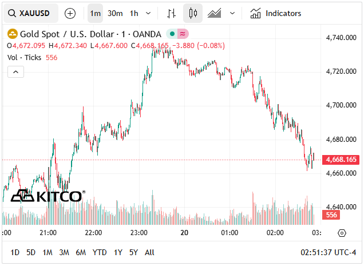Collapse the indicator legend chevron
Screen dimensions: 364x266
pos(15,72)
